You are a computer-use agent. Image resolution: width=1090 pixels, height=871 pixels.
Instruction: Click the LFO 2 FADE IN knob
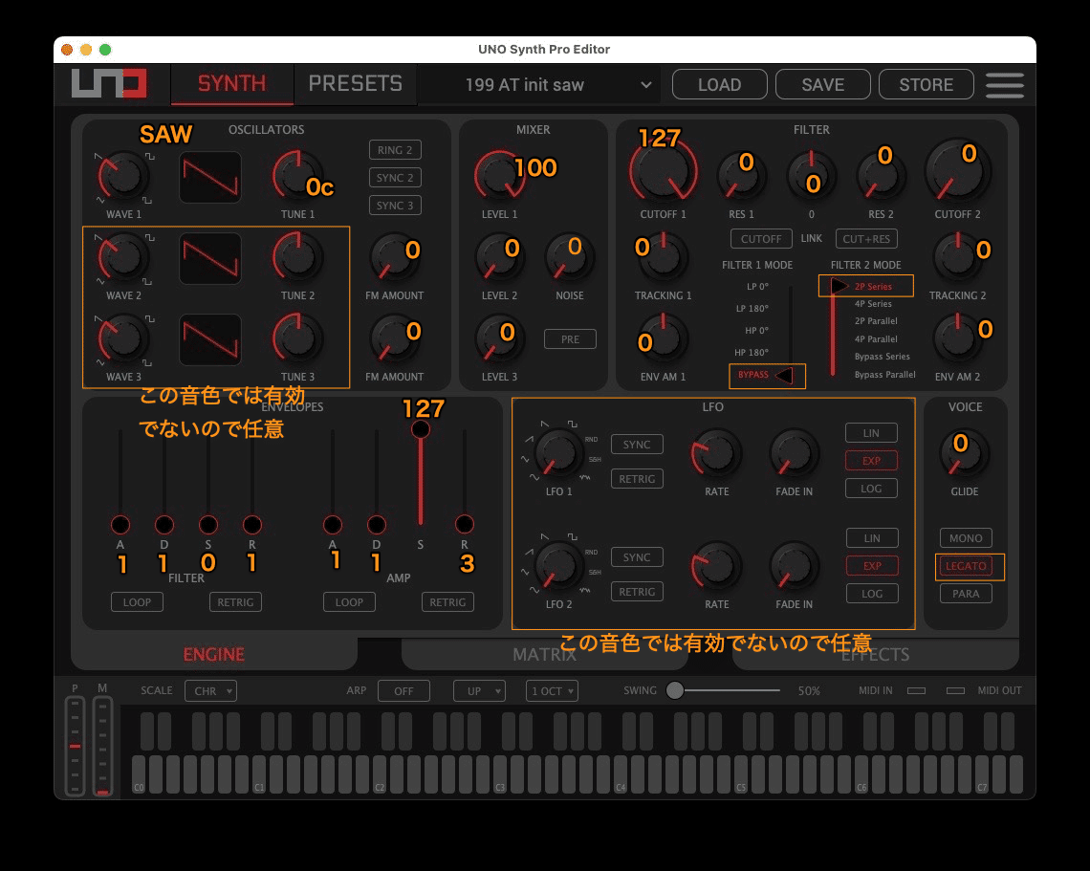tap(794, 567)
